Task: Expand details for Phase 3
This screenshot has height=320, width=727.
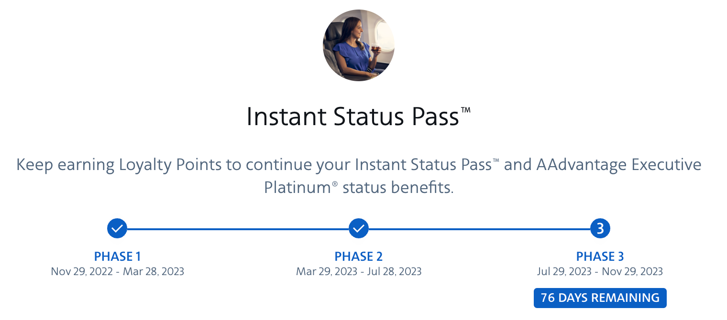Action: [600, 256]
